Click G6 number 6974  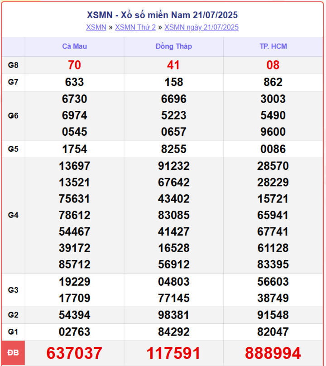(x=74, y=115)
